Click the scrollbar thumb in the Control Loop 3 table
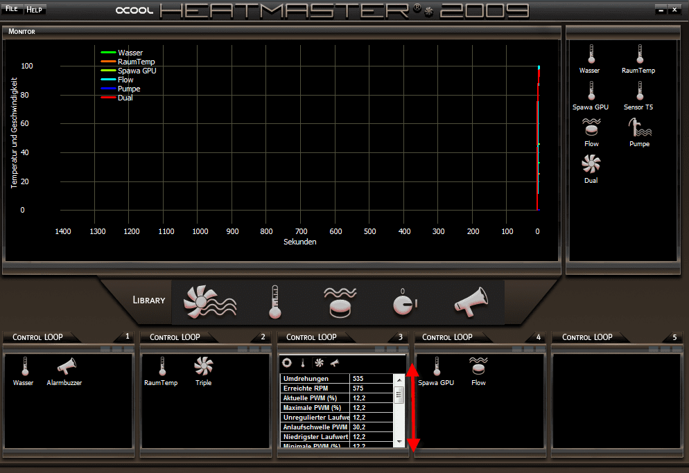The height and width of the screenshot is (473, 689). [x=399, y=394]
